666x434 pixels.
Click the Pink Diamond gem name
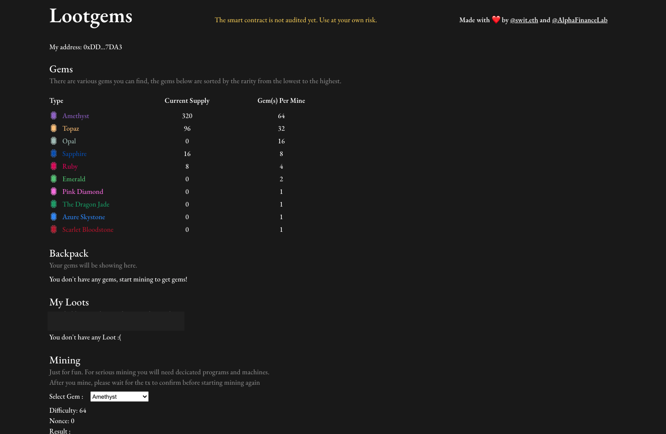coord(83,192)
